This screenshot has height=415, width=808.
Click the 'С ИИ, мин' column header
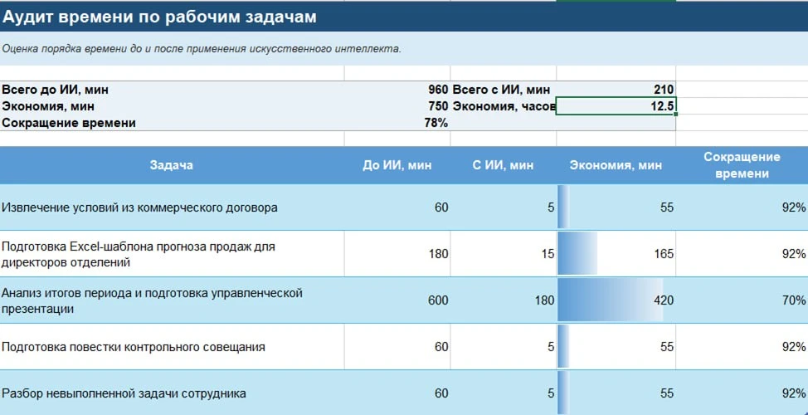coord(504,165)
